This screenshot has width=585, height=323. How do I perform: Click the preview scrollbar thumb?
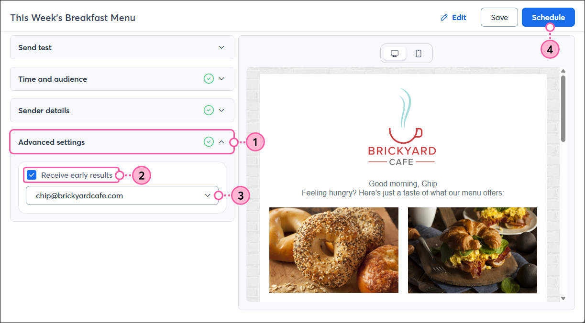pyautogui.click(x=563, y=108)
